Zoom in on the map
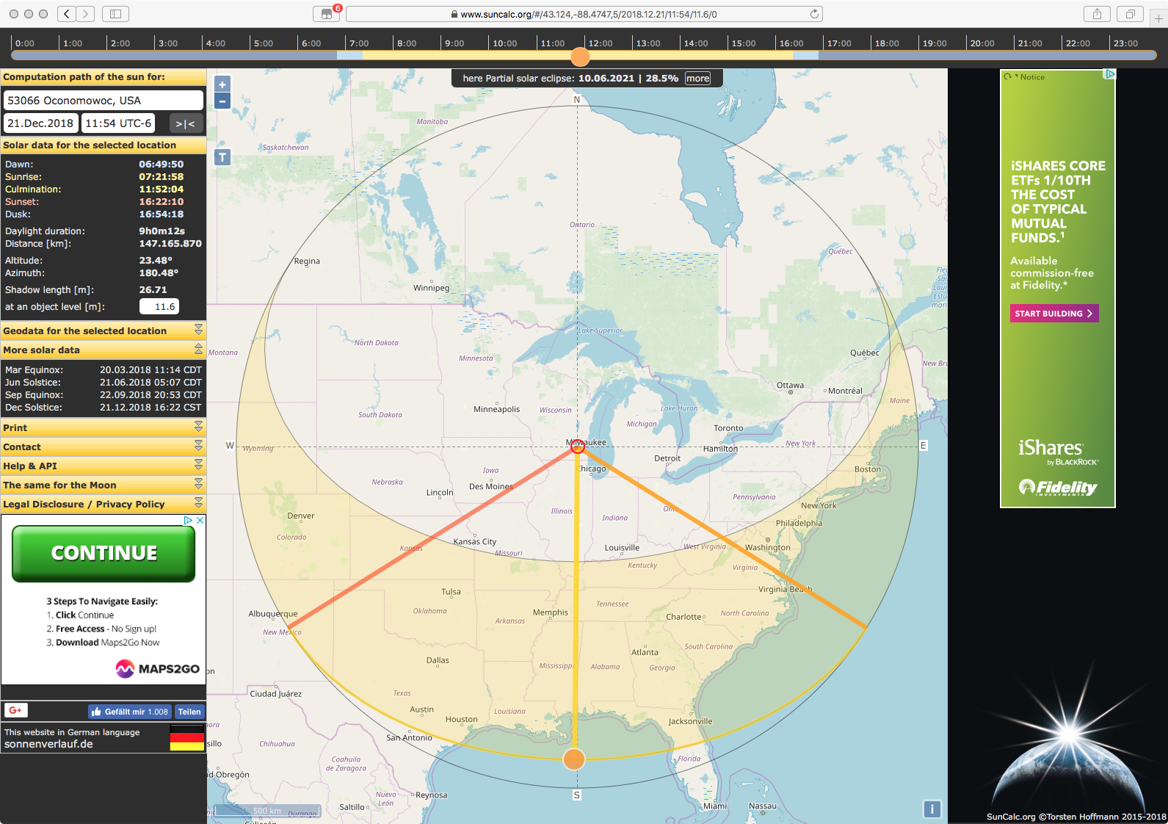Screen dimensions: 1168x824 [222, 84]
